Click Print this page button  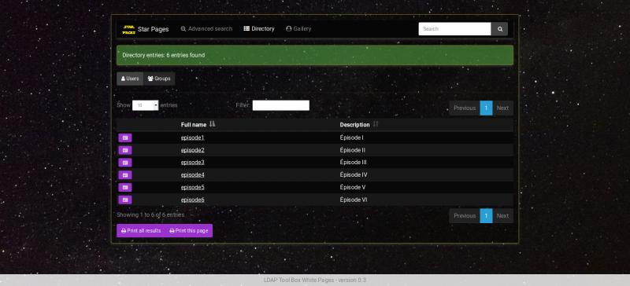tap(189, 231)
